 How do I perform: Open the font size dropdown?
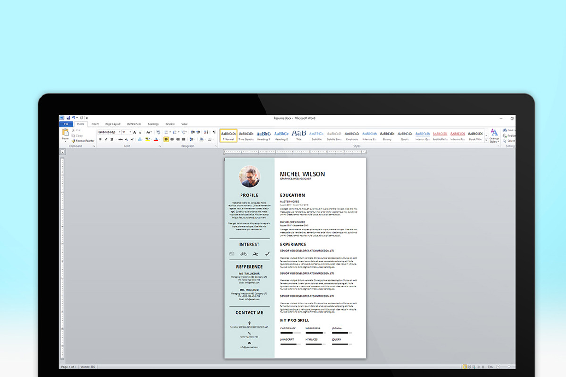130,132
